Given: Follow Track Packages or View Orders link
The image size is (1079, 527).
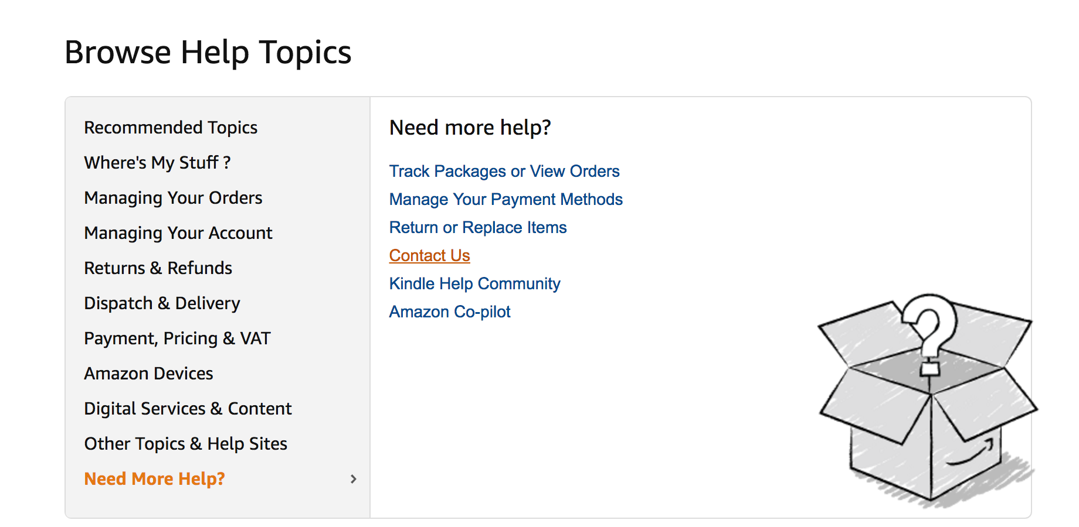Looking at the screenshot, I should [x=504, y=171].
